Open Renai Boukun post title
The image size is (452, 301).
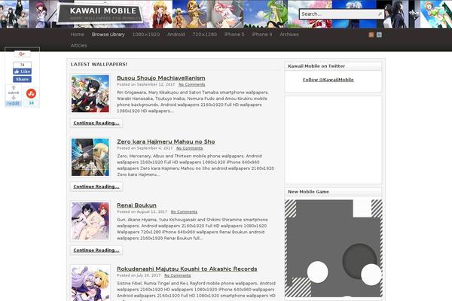tap(136, 205)
